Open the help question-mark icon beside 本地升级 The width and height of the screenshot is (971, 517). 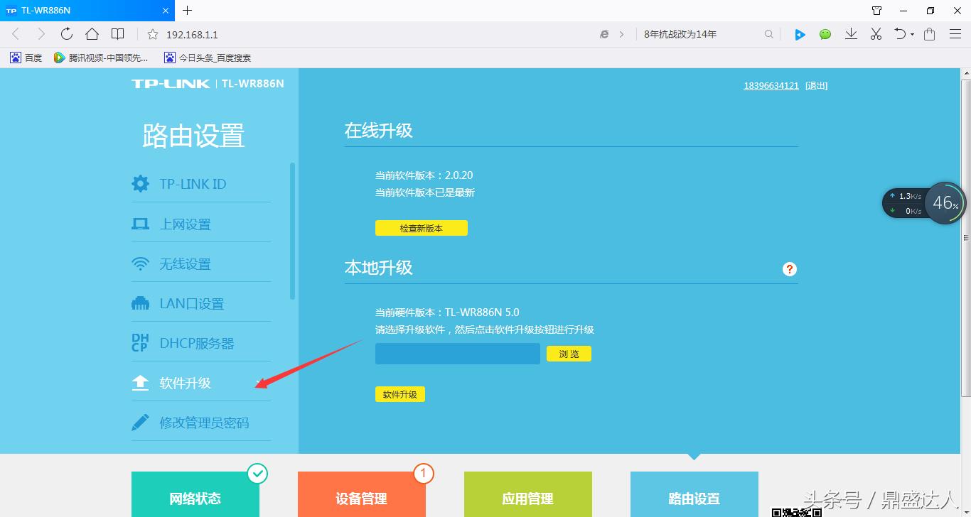(x=789, y=269)
